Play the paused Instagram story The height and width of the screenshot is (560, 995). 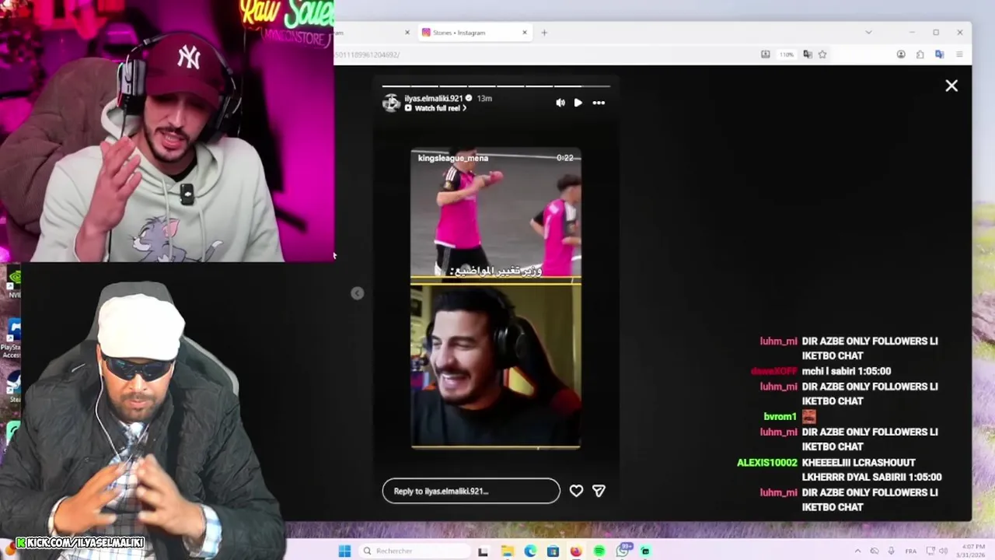(578, 103)
